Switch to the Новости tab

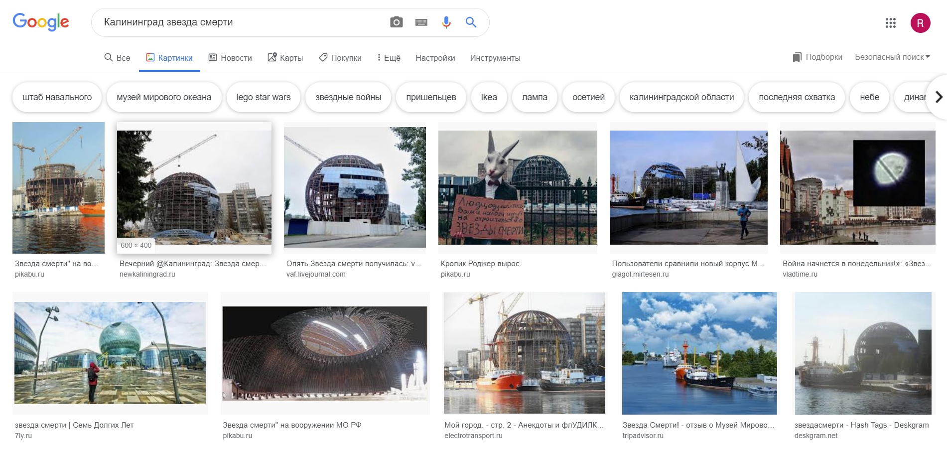pos(230,58)
